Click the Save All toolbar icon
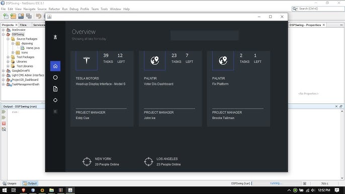 click(x=29, y=16)
